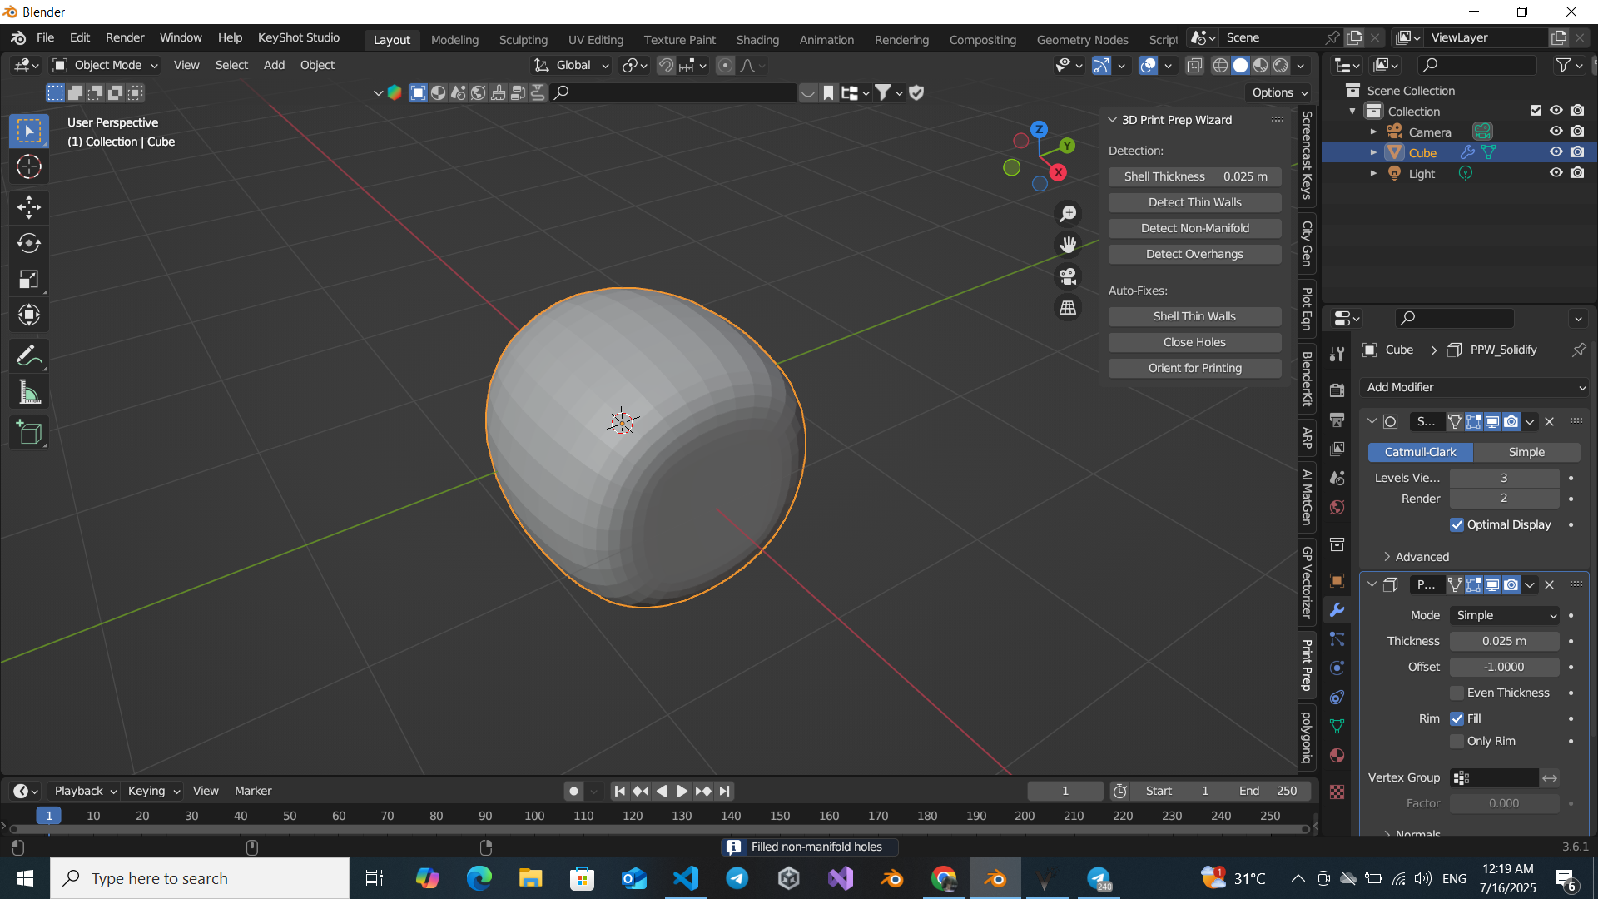Open the Object Mode dropdown
1598x899 pixels.
pyautogui.click(x=104, y=65)
